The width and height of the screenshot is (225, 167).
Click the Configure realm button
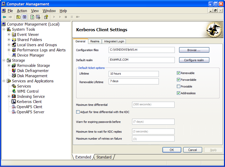pos(194,60)
